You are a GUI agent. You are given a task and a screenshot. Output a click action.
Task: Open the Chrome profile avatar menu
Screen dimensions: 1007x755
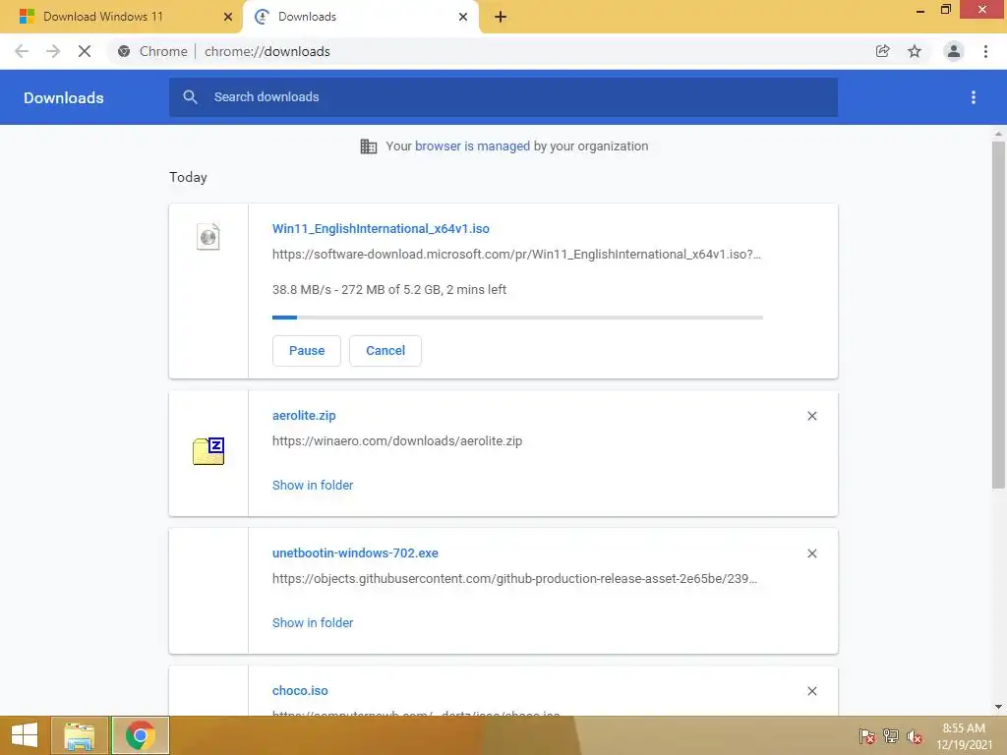(x=954, y=51)
